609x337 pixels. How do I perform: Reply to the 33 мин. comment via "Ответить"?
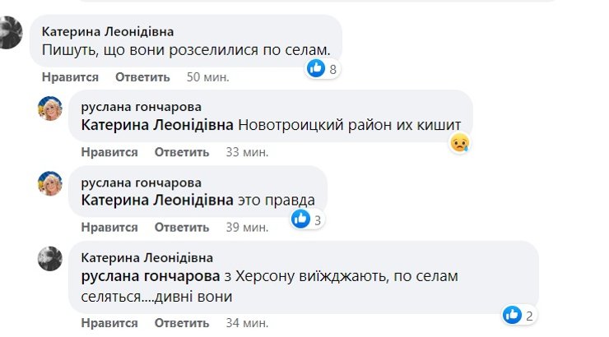coord(182,152)
